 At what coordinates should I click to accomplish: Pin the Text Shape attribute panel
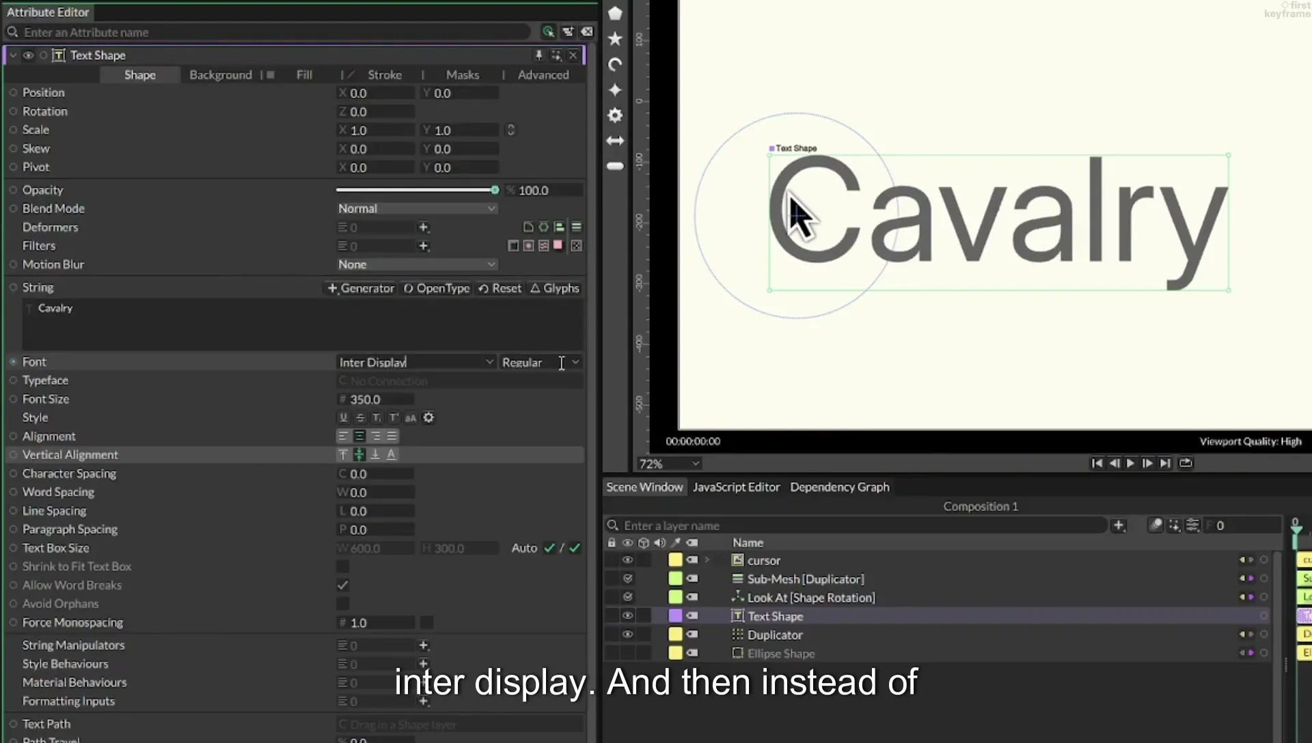[x=538, y=55]
